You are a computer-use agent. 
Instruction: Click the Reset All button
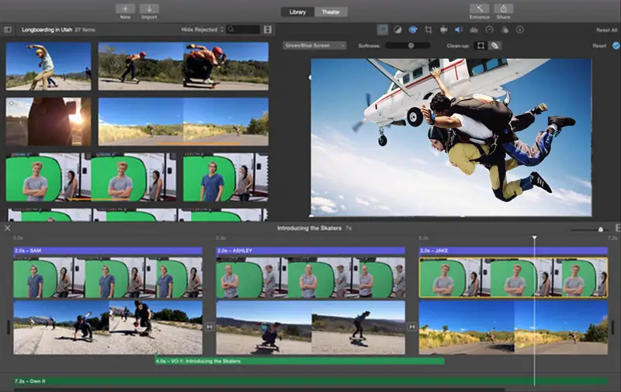(606, 29)
